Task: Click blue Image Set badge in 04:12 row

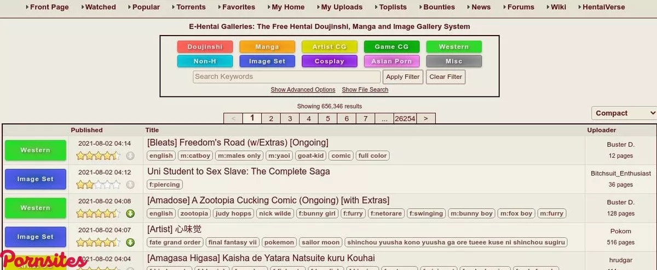Action: pos(36,179)
